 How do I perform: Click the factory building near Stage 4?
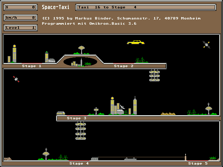pos(94,159)
